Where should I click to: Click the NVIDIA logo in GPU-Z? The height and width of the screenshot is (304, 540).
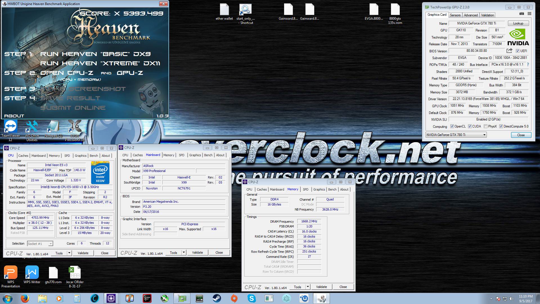[518, 37]
